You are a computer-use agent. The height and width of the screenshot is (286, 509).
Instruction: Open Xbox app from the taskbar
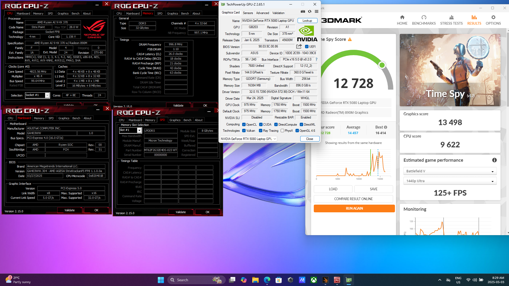pyautogui.click(x=314, y=280)
